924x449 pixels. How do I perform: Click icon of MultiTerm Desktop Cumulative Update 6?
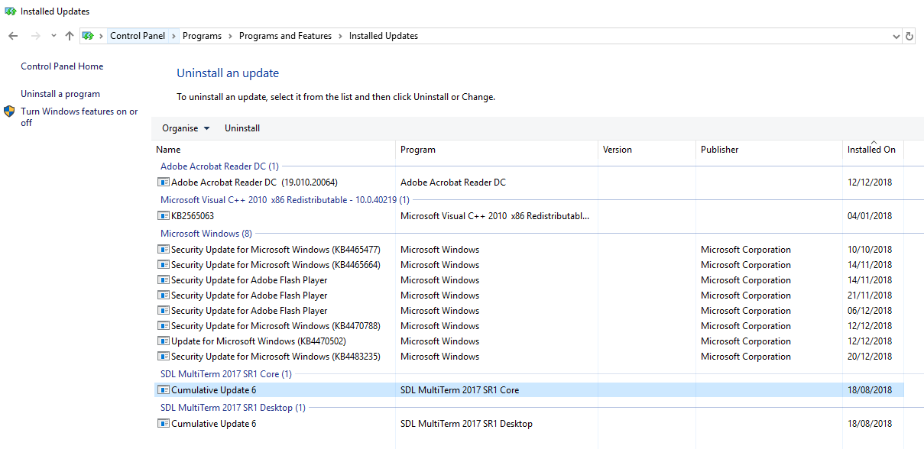point(163,424)
